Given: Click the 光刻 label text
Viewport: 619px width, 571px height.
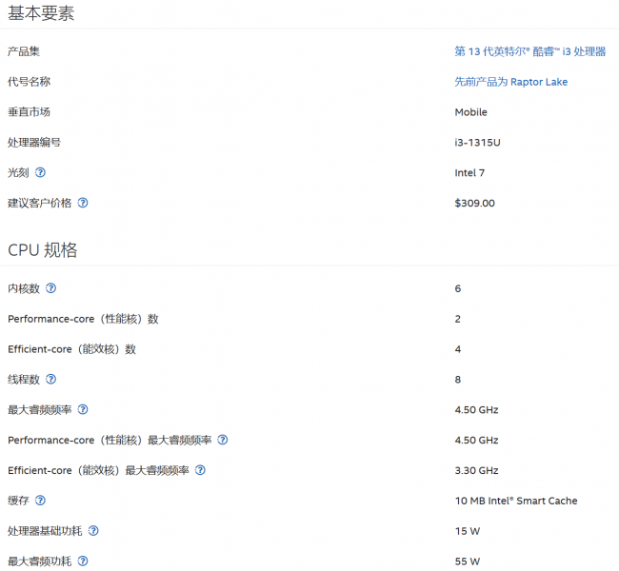Looking at the screenshot, I should pyautogui.click(x=18, y=173).
